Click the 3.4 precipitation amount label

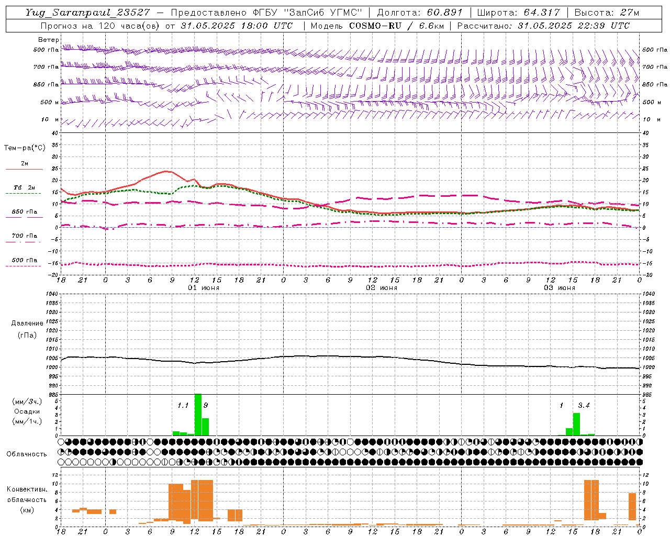pos(584,405)
